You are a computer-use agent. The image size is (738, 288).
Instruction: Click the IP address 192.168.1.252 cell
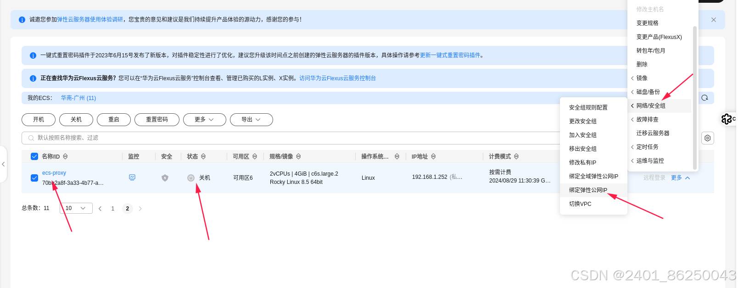[x=430, y=177]
